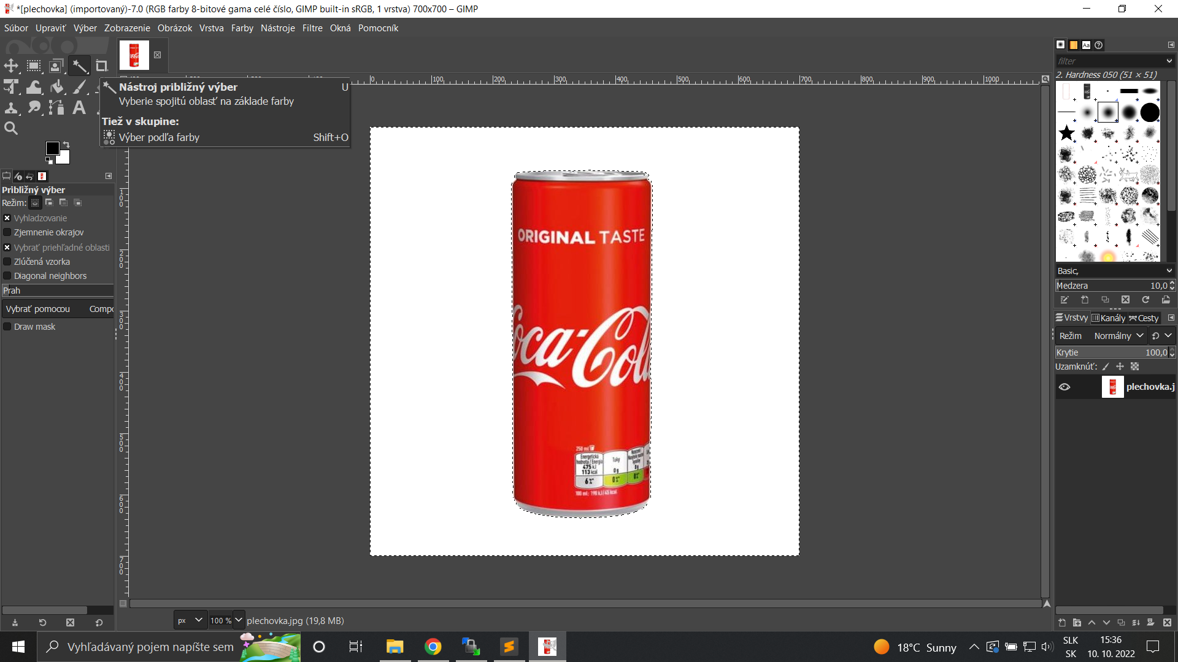
Task: Select the Text tool
Action: 79,108
